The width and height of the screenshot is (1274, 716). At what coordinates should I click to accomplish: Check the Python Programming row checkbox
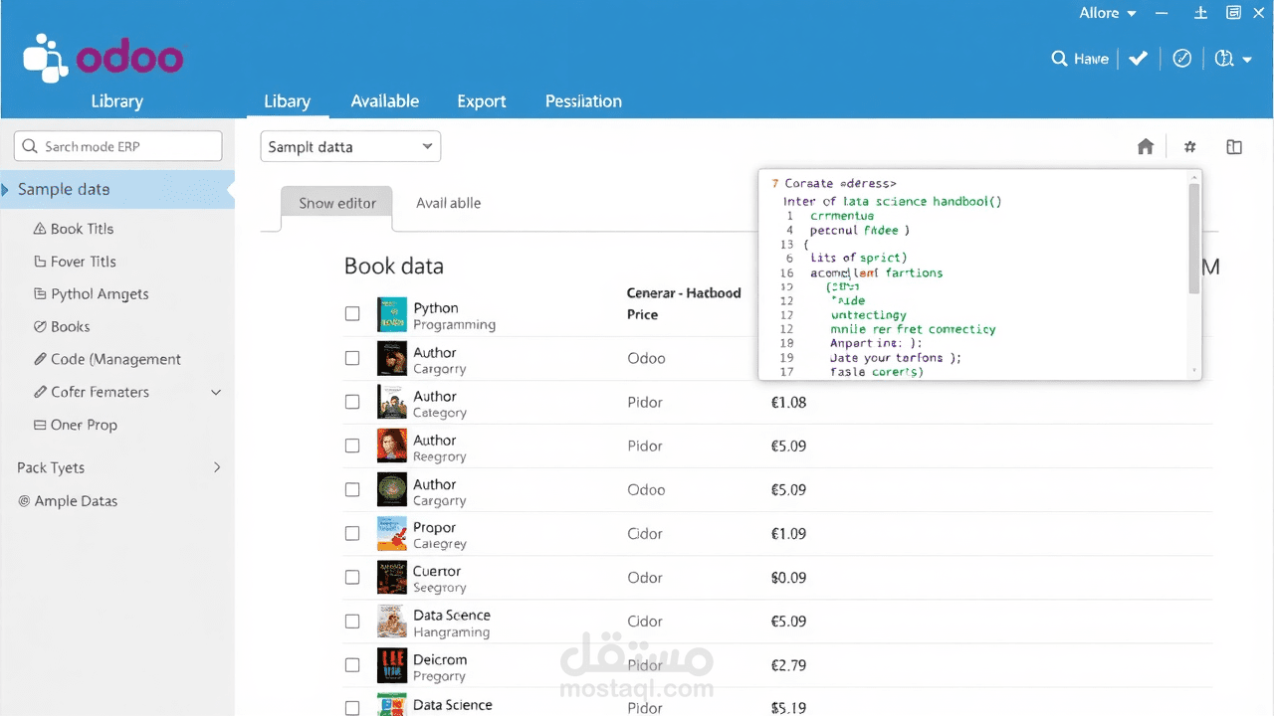pos(352,313)
